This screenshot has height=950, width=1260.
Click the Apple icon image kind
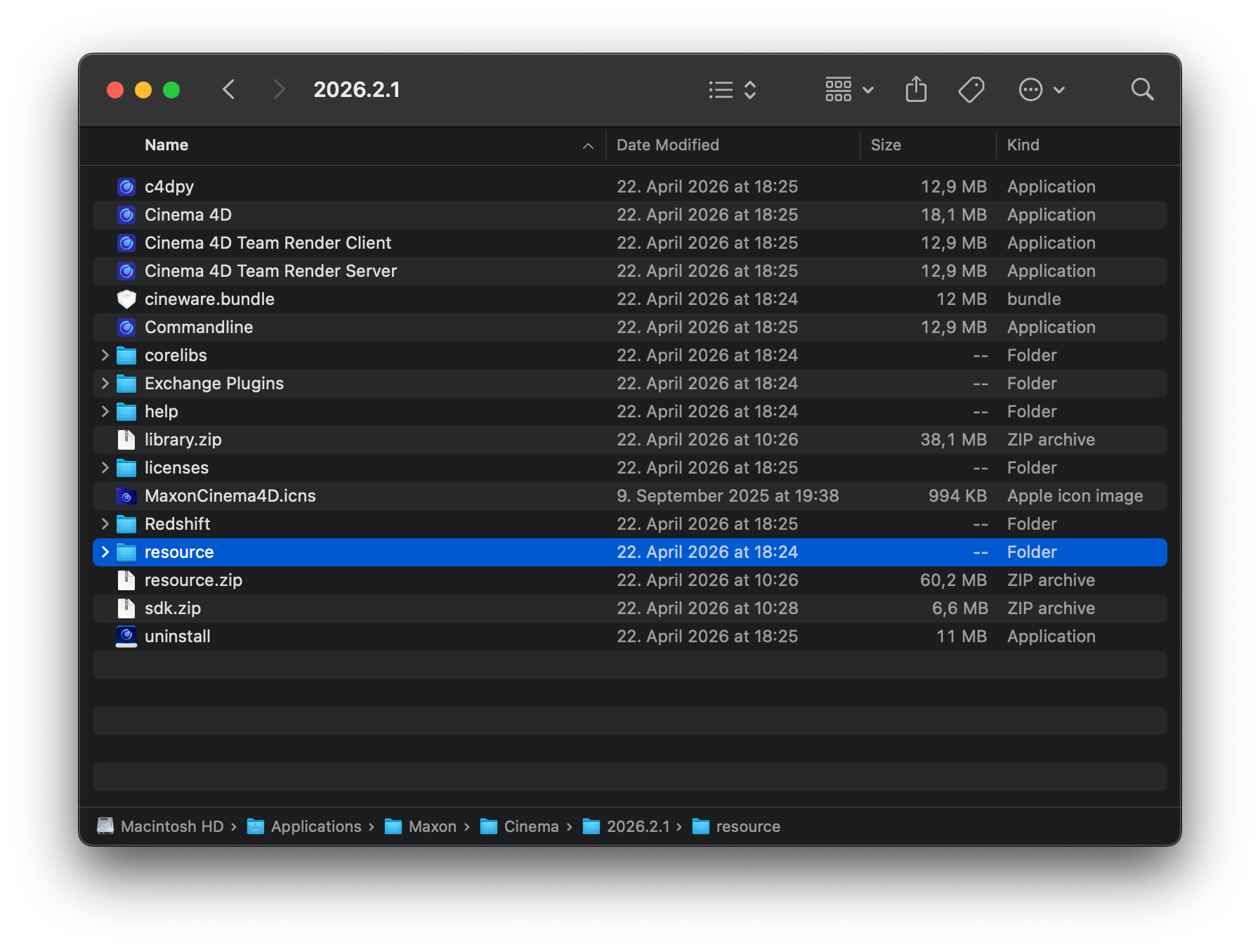(1075, 496)
